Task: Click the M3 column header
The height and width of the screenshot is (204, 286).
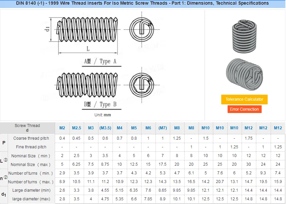Action: (91, 128)
